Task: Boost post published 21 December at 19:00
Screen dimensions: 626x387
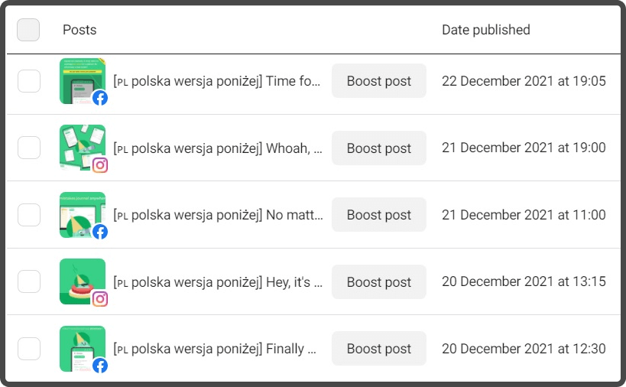Action: [x=379, y=148]
